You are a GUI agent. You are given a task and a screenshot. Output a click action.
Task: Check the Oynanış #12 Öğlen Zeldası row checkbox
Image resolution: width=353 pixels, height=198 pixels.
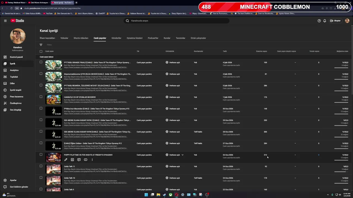coord(41,143)
